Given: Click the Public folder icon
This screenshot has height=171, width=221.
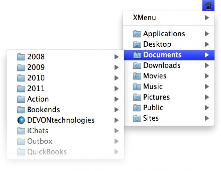Looking at the screenshot, I should pyautogui.click(x=137, y=108).
